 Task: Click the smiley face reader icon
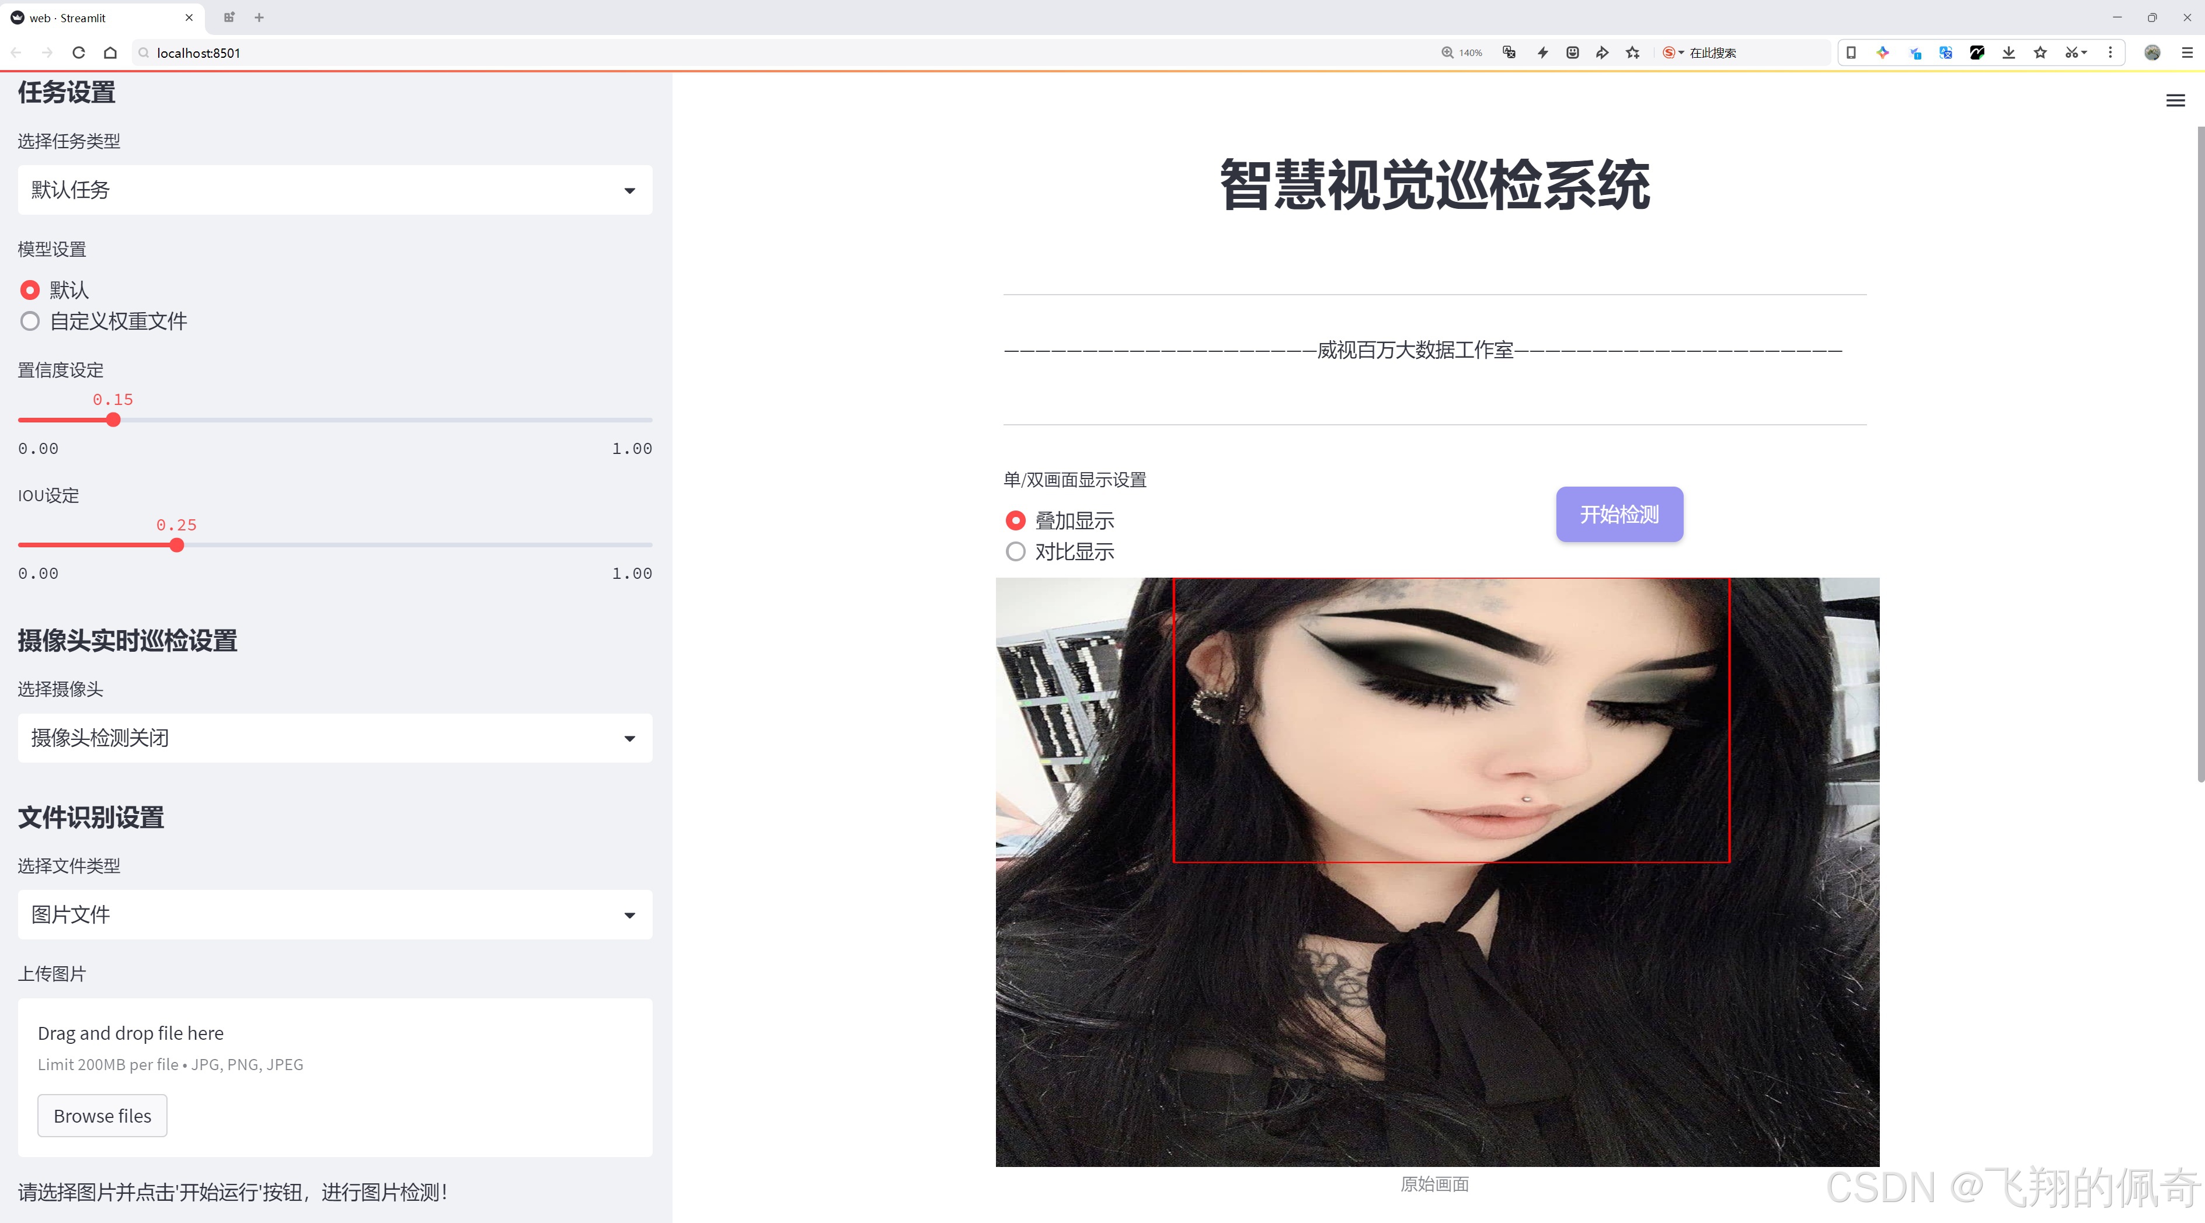point(1572,53)
